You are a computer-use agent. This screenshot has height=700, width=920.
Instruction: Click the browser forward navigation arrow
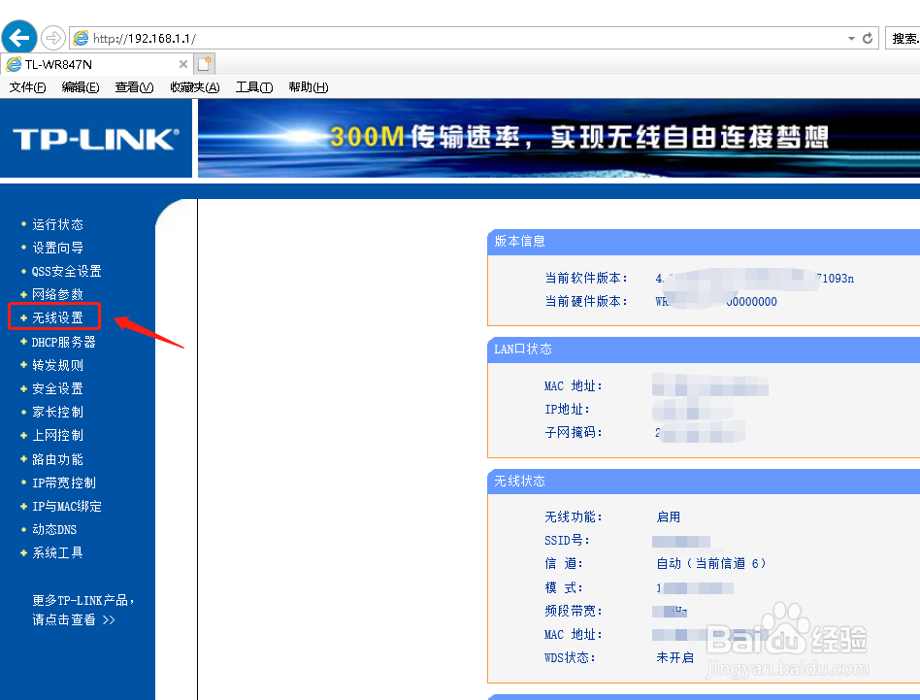pyautogui.click(x=54, y=36)
